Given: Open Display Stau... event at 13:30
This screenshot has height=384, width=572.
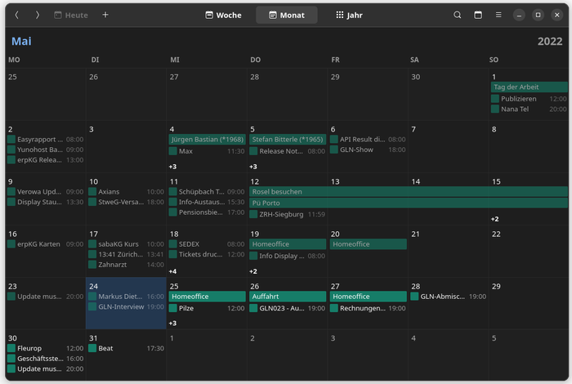Looking at the screenshot, I should [x=46, y=202].
